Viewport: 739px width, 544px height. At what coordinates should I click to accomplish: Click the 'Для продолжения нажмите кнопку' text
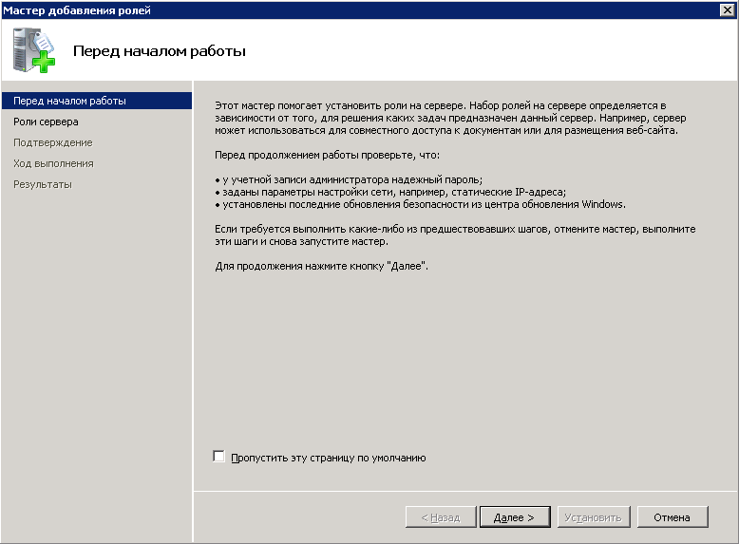pyautogui.click(x=322, y=267)
